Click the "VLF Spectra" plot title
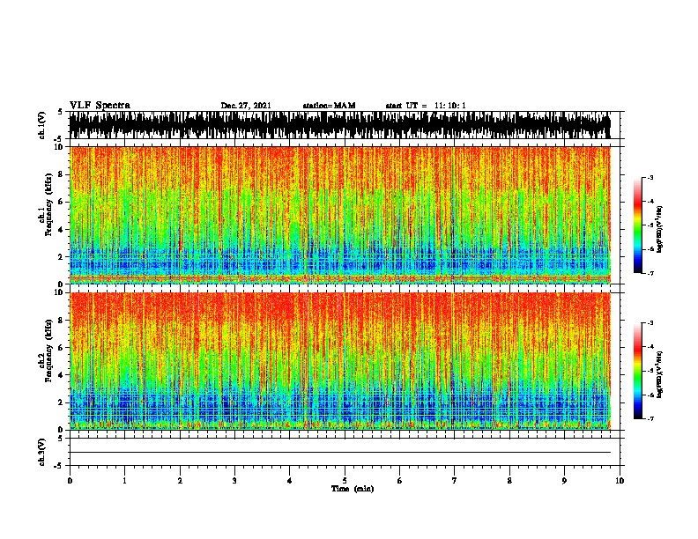This screenshot has height=539, width=698. (x=100, y=106)
